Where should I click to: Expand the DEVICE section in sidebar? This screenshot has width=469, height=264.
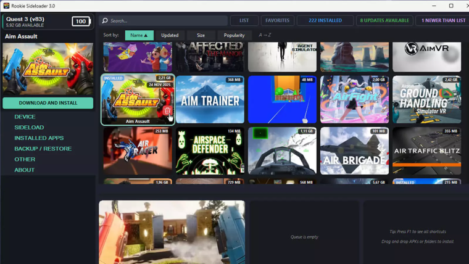(25, 117)
